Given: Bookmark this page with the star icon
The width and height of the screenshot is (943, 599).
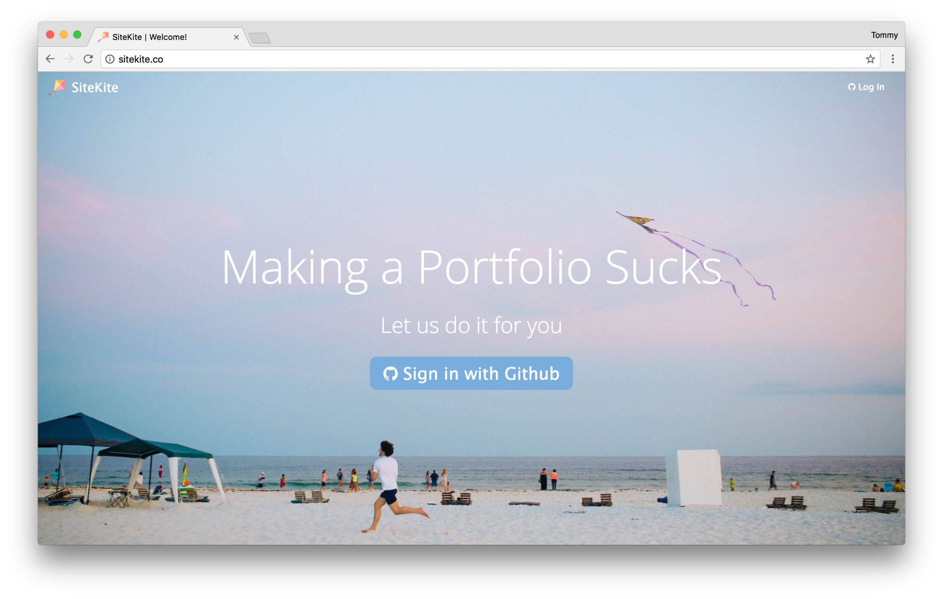Looking at the screenshot, I should (870, 59).
